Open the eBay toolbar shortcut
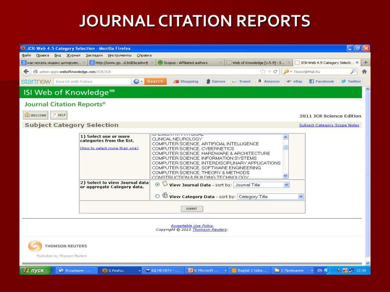The image size is (390, 292). point(294,81)
